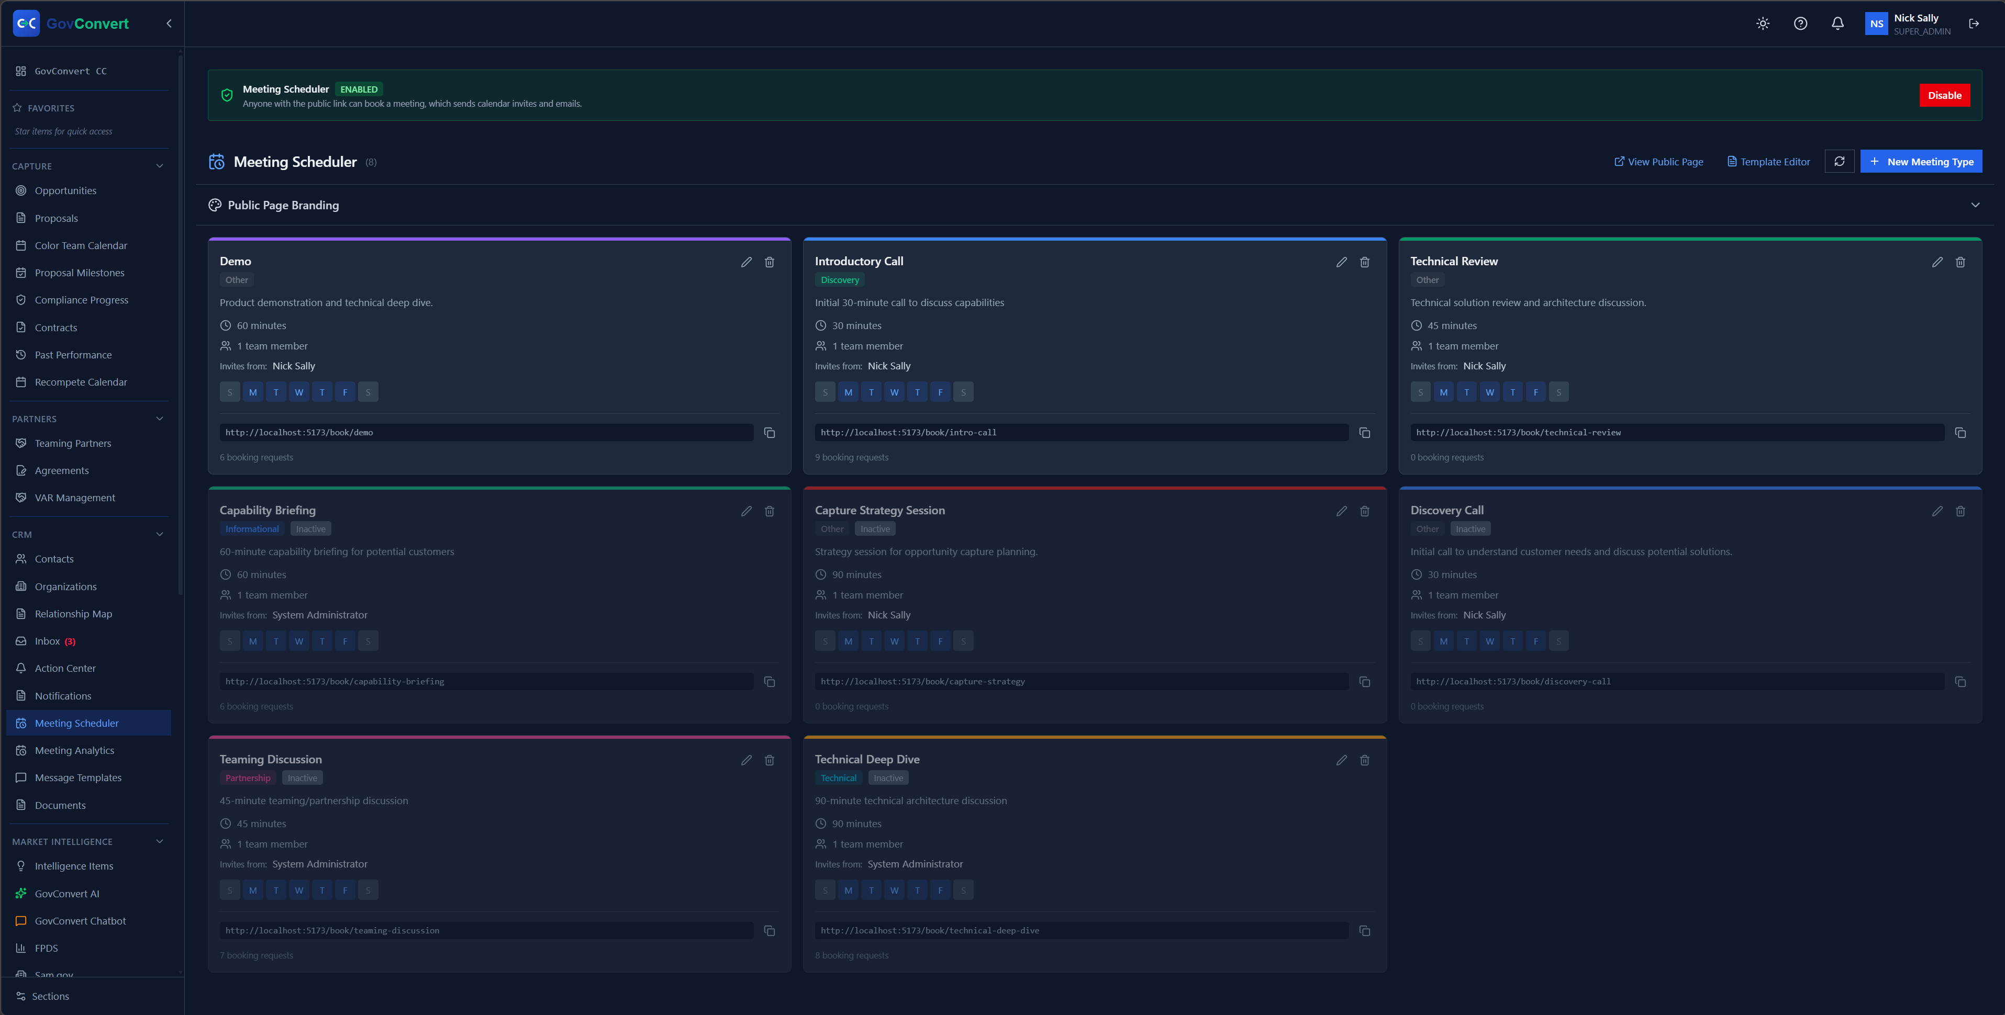Toggle Friday in the Discovery Call card

pos(1535,641)
